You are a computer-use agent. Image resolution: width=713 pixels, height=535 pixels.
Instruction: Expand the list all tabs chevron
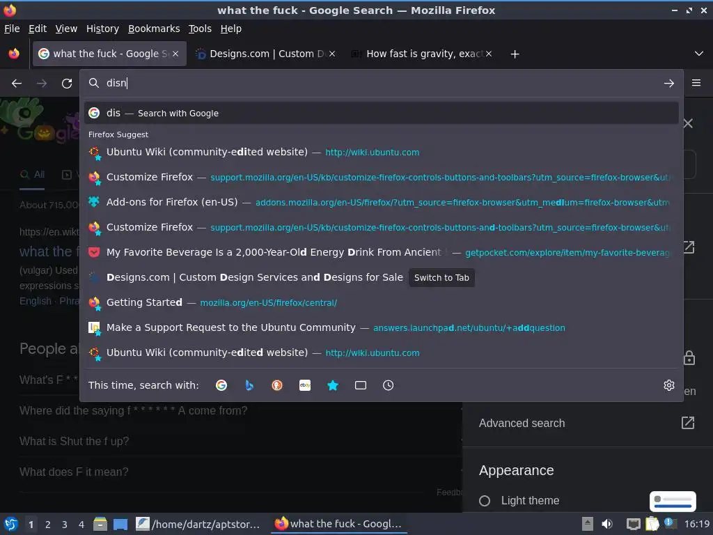(699, 54)
